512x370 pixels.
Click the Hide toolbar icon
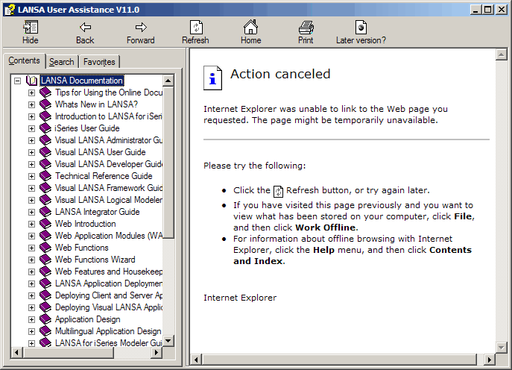coord(31,27)
